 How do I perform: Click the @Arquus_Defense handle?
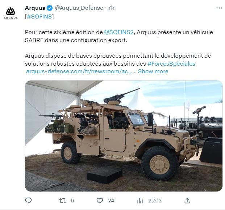[x=79, y=8]
